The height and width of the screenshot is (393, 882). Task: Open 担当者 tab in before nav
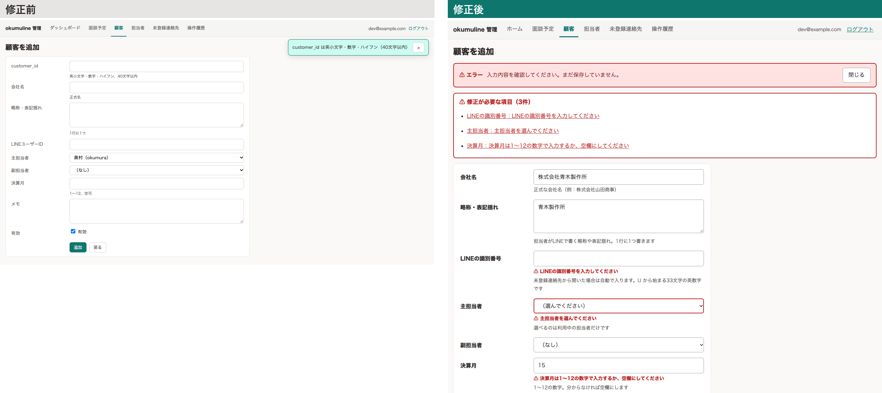coord(138,28)
